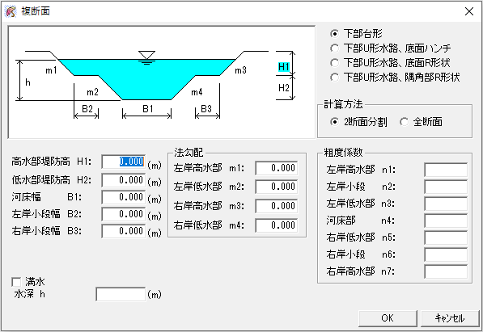483x332 pixels.
Task: Click the 左岸高水部 n1 roughness field
Action: click(x=446, y=170)
